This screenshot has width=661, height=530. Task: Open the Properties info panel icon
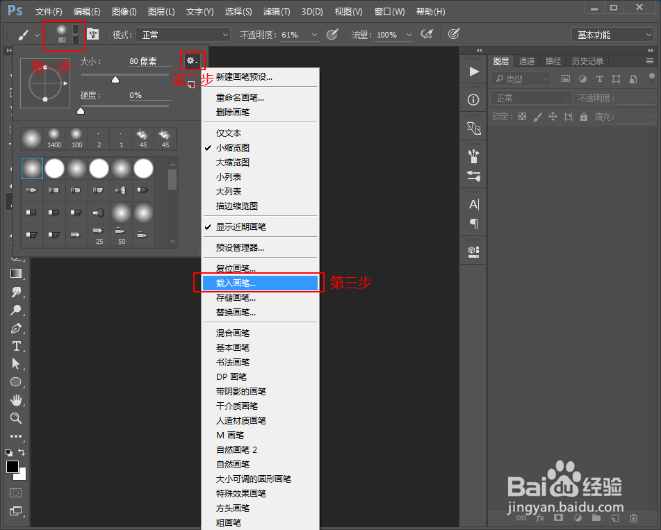coord(473,100)
